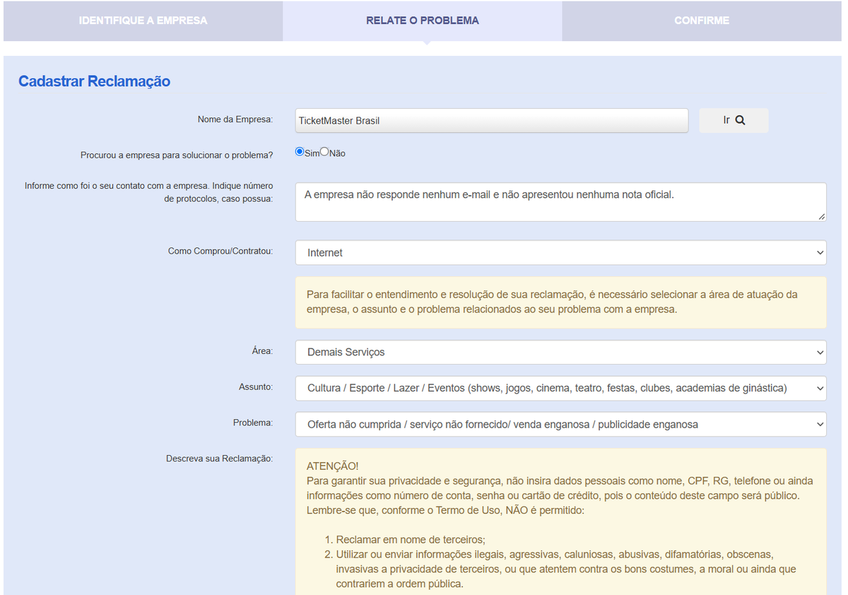This screenshot has width=848, height=595.
Task: Expand the Problema dropdown
Action: click(x=560, y=424)
